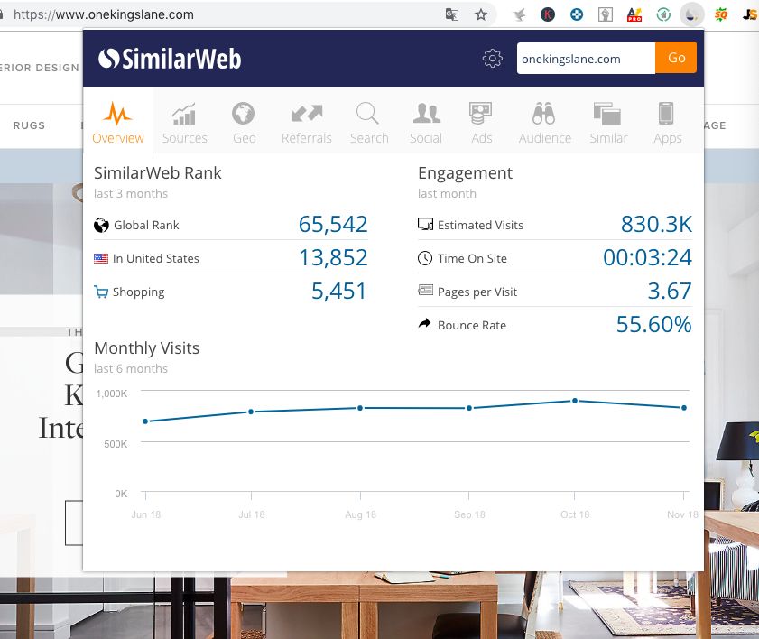The width and height of the screenshot is (759, 639).
Task: Open the Geo tab
Action: (x=244, y=124)
